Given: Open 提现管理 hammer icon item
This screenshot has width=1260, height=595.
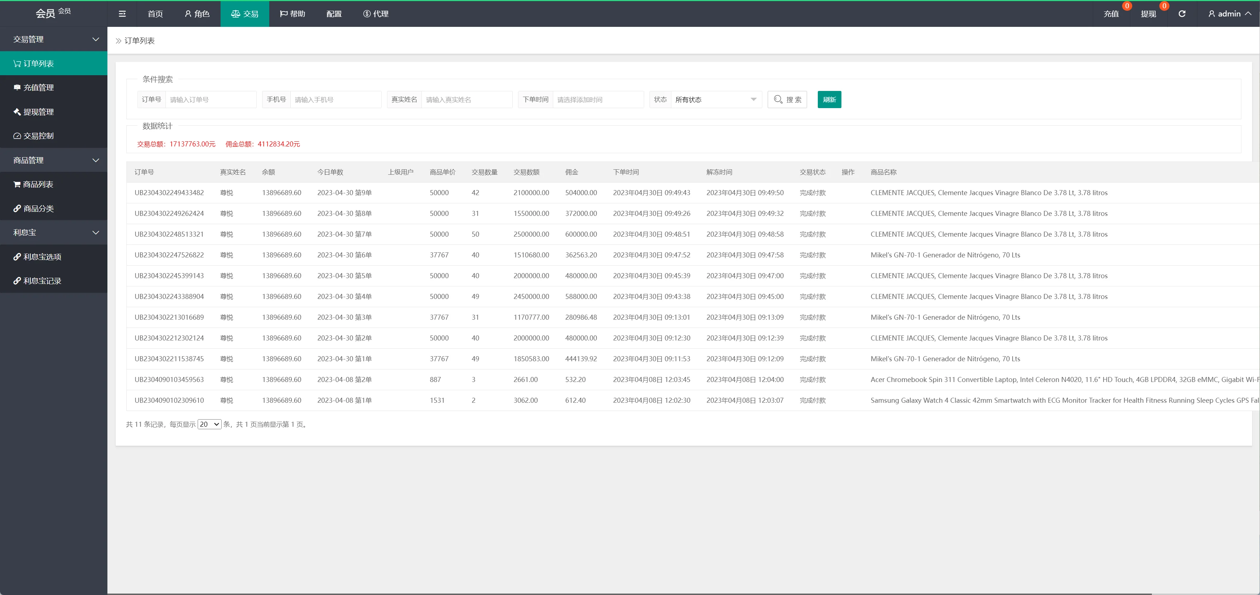Looking at the screenshot, I should [x=38, y=112].
